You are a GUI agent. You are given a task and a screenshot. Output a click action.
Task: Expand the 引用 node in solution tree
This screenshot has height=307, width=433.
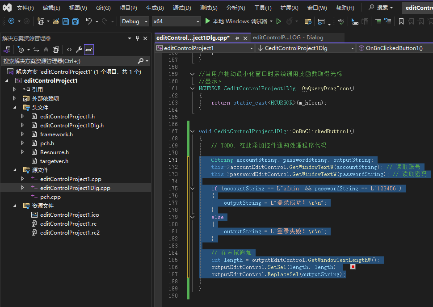(15, 89)
